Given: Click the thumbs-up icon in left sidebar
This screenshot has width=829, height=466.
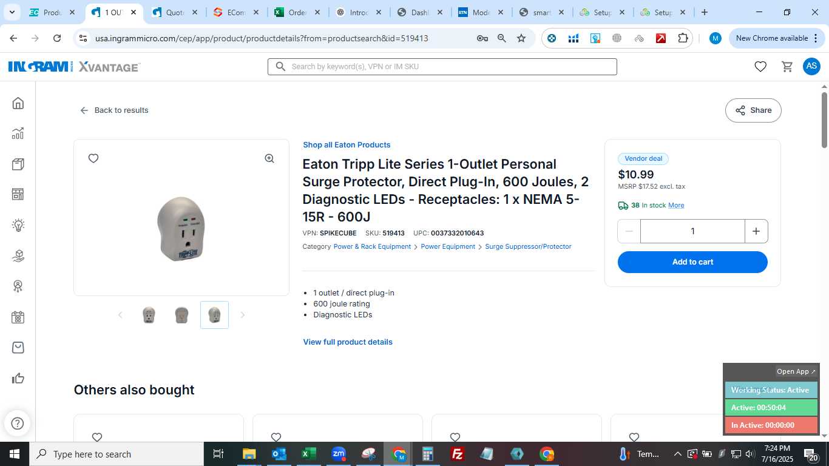Looking at the screenshot, I should click(x=18, y=379).
